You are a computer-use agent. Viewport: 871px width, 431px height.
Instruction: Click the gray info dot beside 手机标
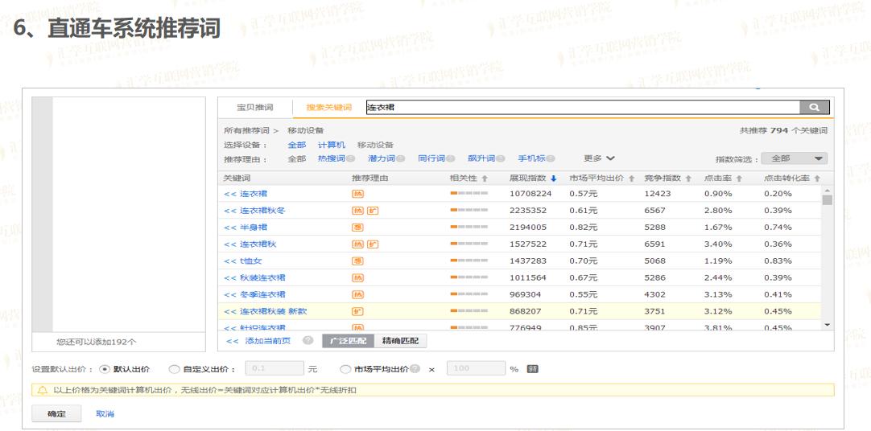coord(551,159)
